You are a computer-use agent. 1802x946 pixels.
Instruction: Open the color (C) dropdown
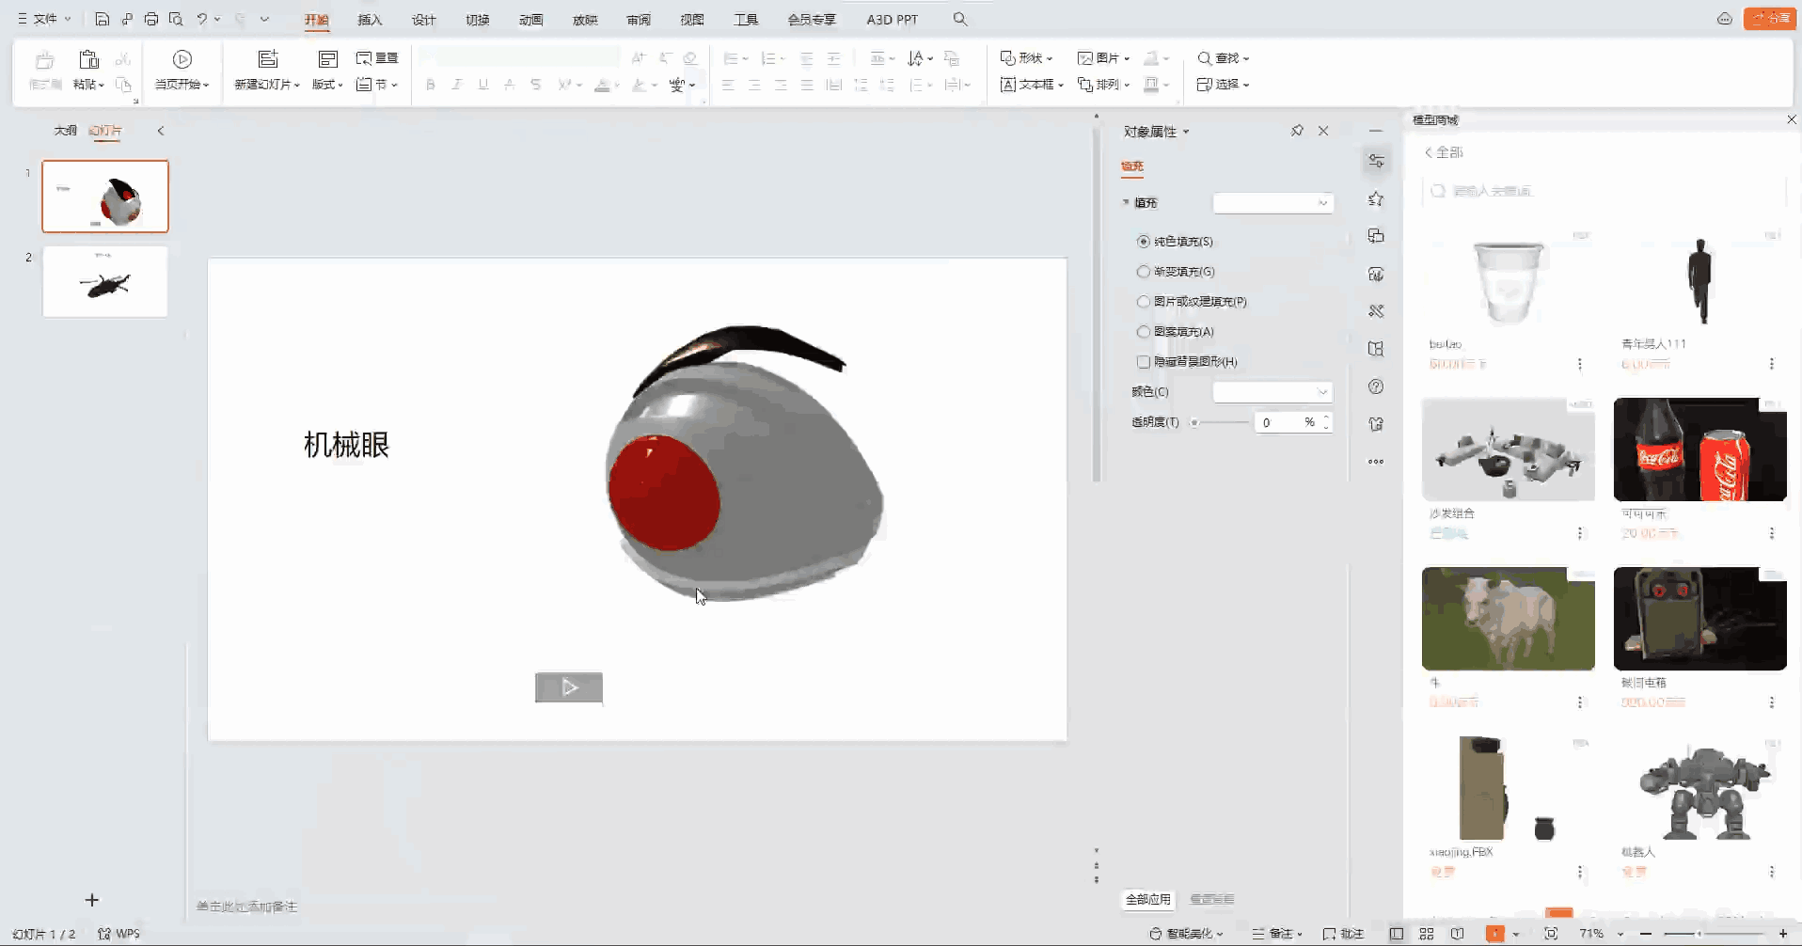point(1272,392)
